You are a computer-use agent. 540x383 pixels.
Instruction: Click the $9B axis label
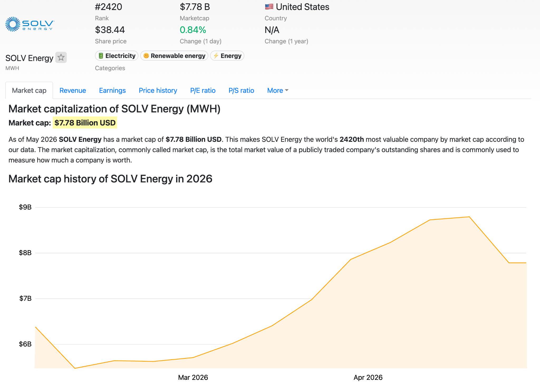(x=25, y=207)
